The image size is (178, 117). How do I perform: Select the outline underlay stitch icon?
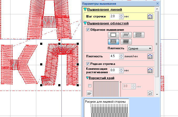point(113,35)
